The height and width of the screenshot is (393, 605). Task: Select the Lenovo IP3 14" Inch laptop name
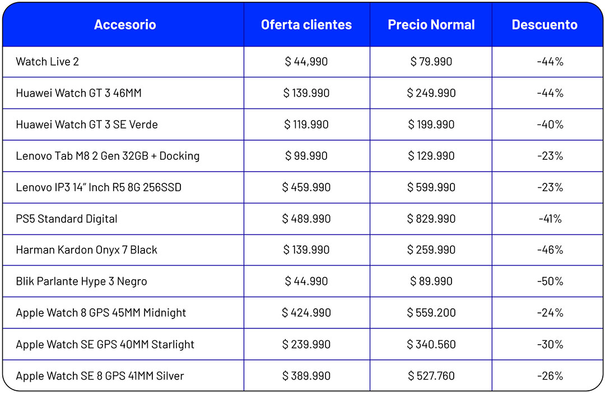click(x=99, y=187)
